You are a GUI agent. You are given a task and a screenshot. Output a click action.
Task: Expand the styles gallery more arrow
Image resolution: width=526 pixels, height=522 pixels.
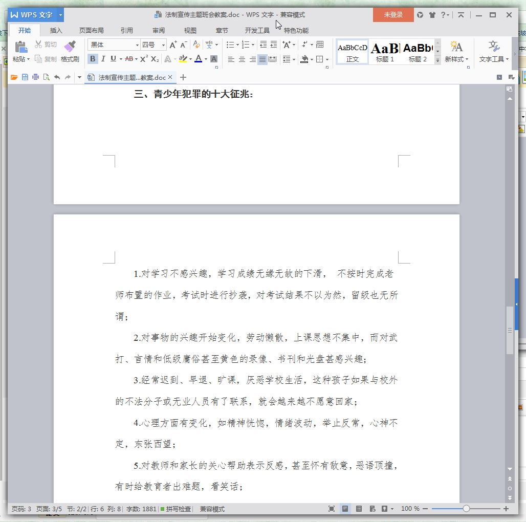point(437,60)
